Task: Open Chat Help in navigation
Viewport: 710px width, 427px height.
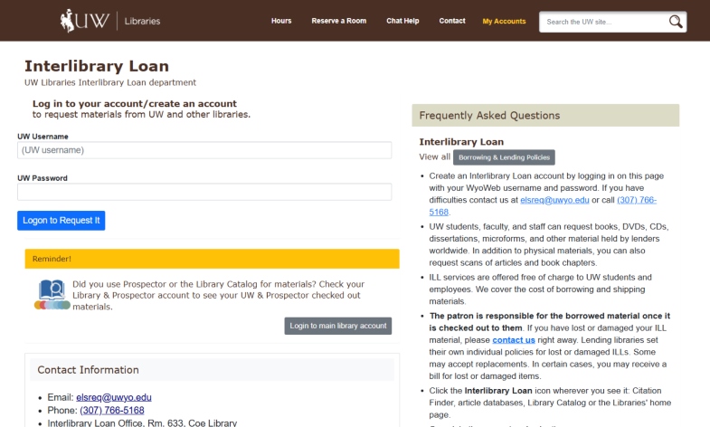Action: coord(402,21)
